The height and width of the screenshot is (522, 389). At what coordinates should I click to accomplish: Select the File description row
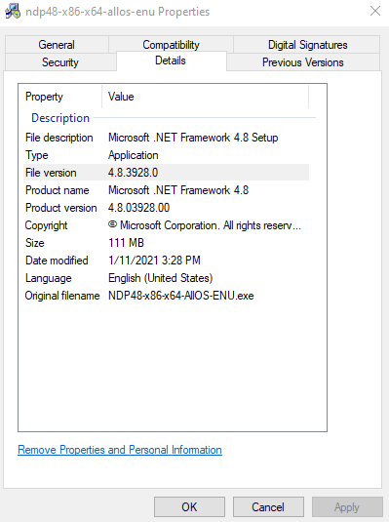coord(166,138)
